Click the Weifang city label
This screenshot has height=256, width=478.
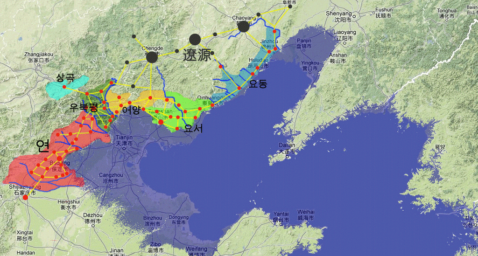pos(197,251)
